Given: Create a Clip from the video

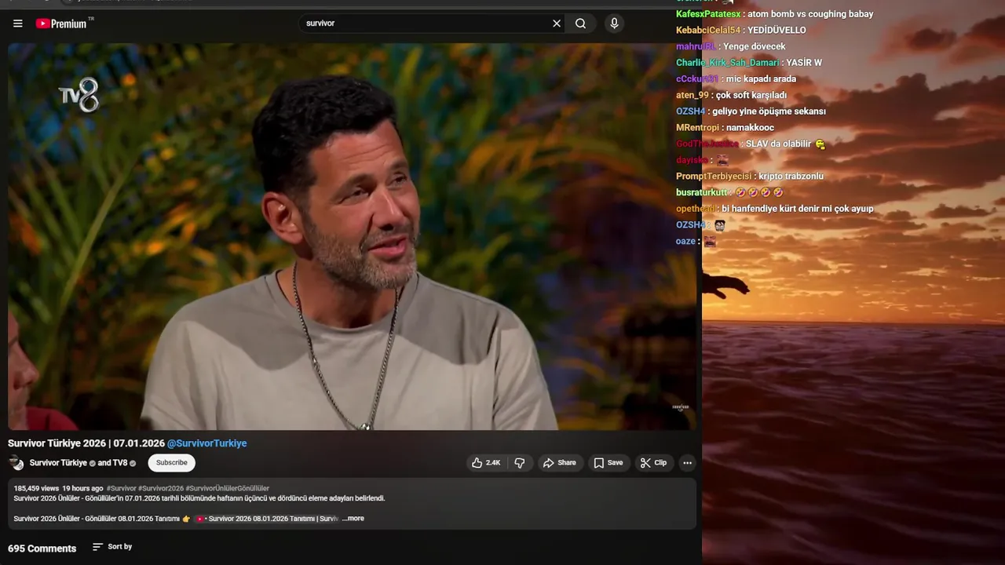Looking at the screenshot, I should (x=653, y=463).
